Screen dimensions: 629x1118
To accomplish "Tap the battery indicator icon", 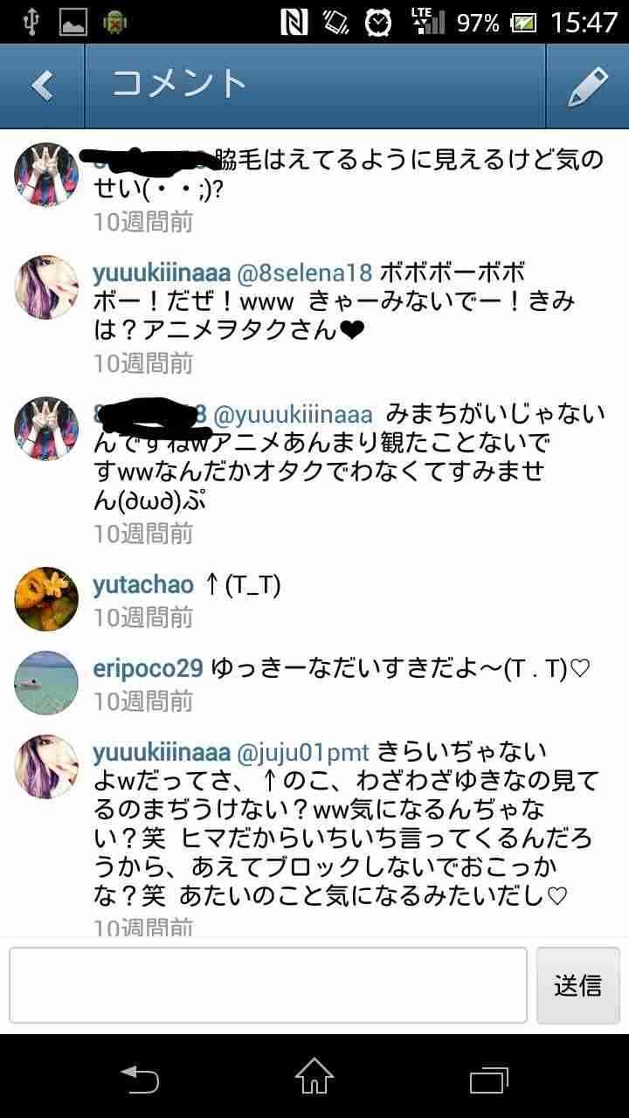I will [524, 22].
